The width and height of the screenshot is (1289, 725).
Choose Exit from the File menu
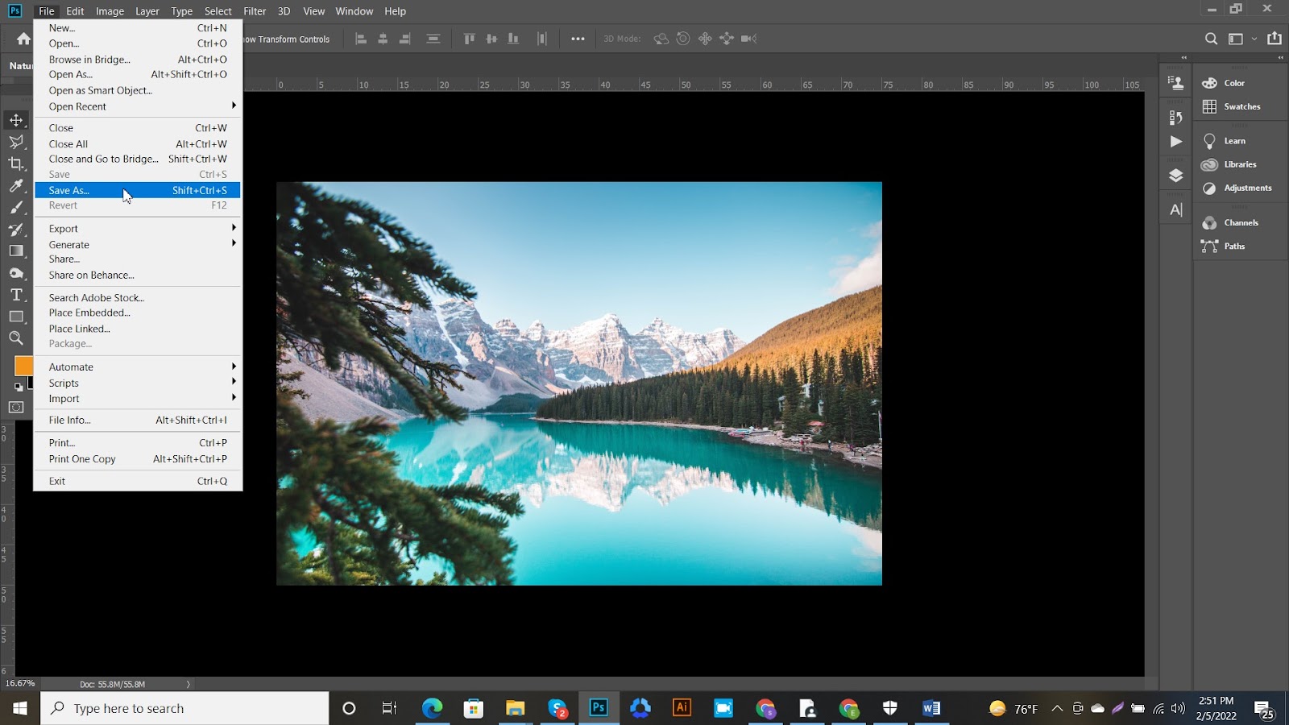tap(138, 481)
